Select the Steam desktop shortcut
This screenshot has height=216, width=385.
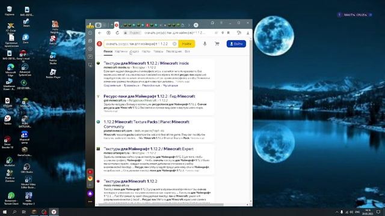coord(26,23)
